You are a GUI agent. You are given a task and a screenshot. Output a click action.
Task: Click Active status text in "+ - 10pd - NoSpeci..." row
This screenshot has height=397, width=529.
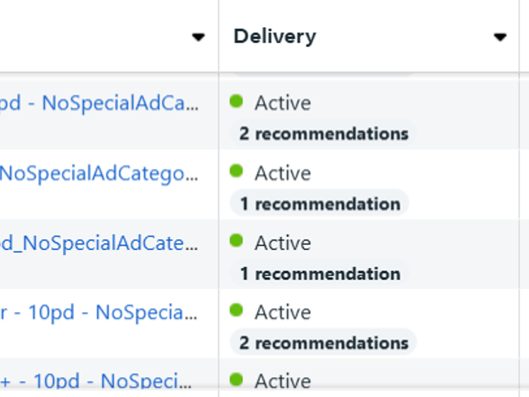tap(282, 381)
